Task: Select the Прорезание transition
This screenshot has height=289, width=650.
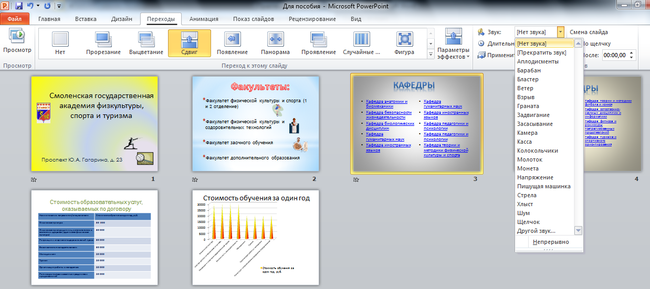Action: coord(103,42)
